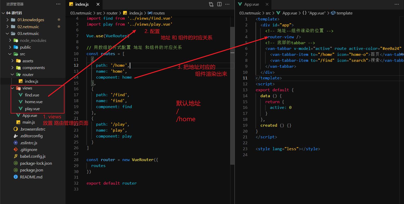
Task: Click 'VueRouter' in the new VueRouter line
Action: pyautogui.click(x=142, y=160)
